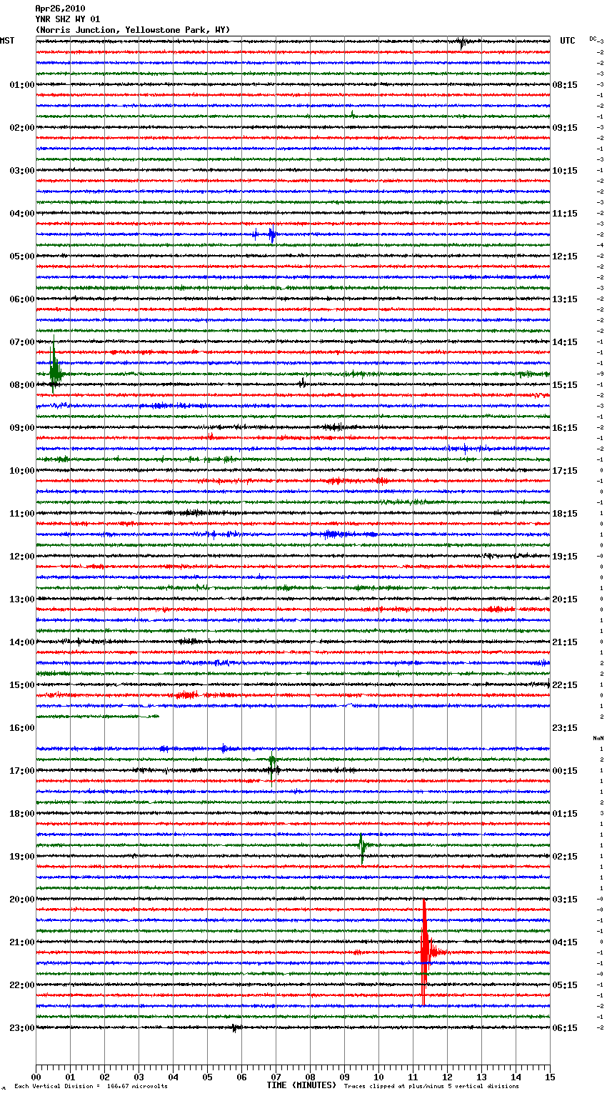This screenshot has height=1096, width=607.
Task: Select the 04:00 MST time label
Action: (x=21, y=214)
